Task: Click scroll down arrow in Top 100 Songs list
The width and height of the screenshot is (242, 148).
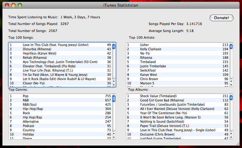Action: pos(114,85)
